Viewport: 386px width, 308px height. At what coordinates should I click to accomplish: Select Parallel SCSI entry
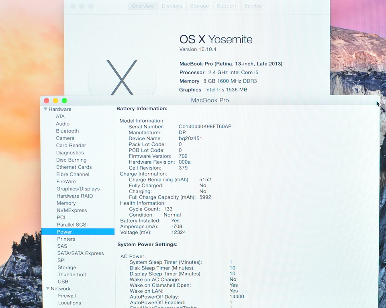72,225
